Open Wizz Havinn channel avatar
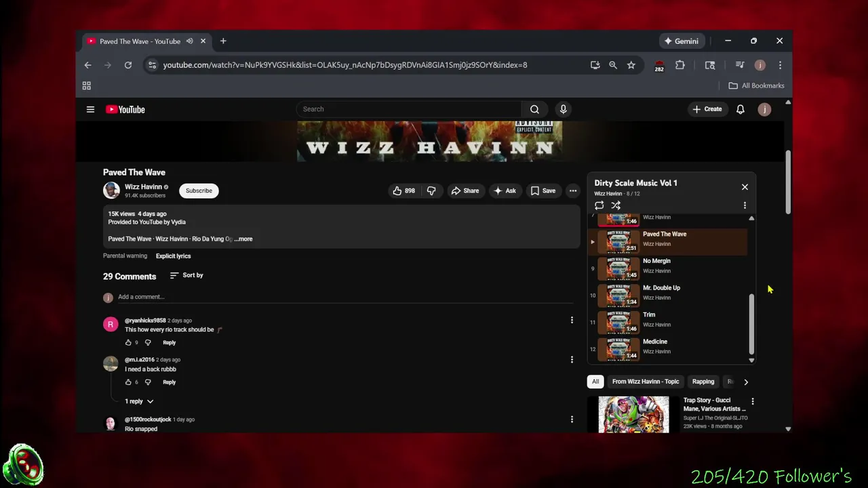868x488 pixels. click(111, 190)
